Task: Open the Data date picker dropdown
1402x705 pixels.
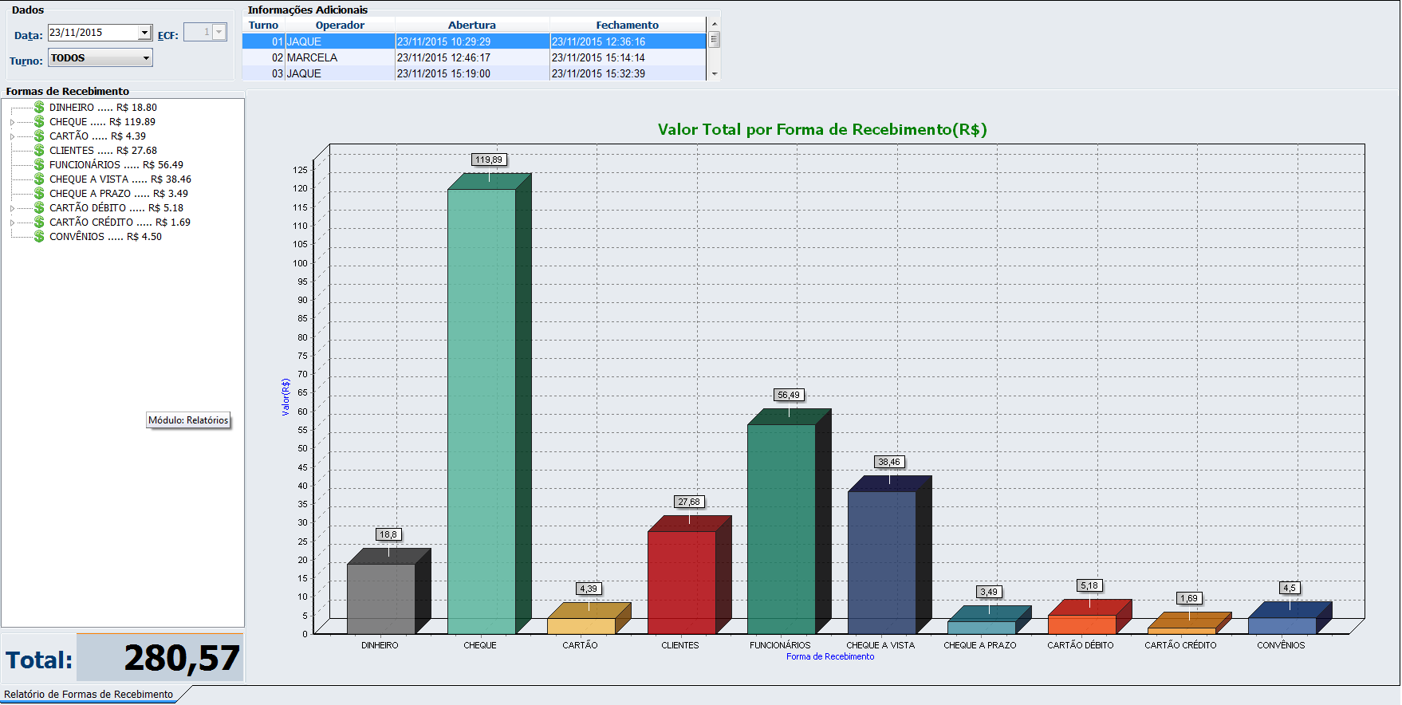Action: (144, 33)
